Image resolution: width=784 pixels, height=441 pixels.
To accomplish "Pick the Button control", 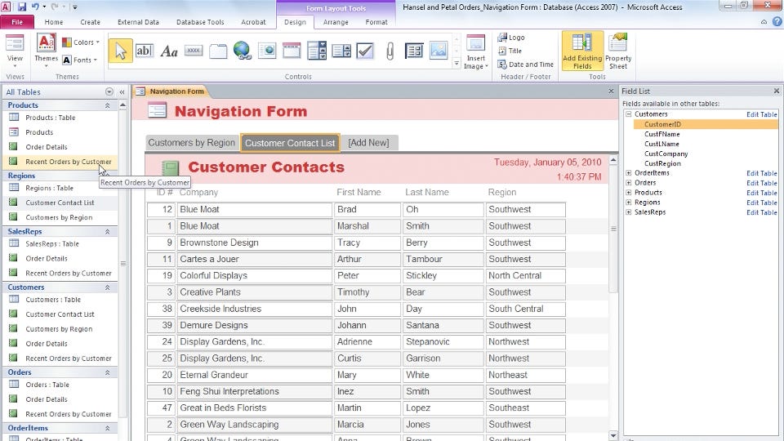I will pos(194,51).
